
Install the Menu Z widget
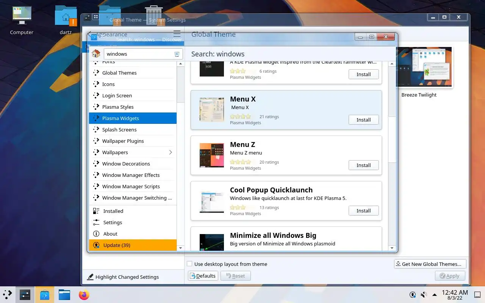click(x=363, y=165)
